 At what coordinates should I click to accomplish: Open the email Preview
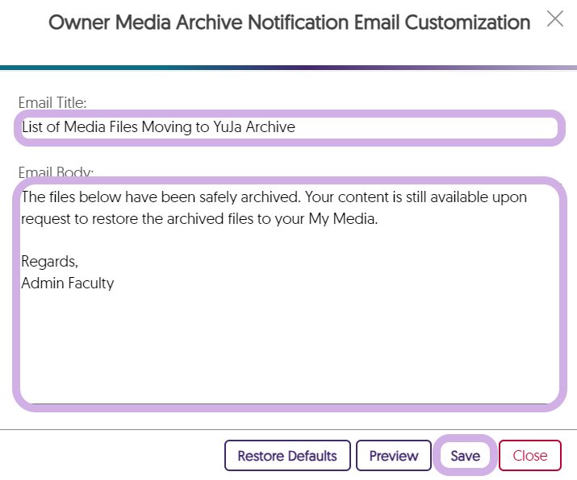394,455
